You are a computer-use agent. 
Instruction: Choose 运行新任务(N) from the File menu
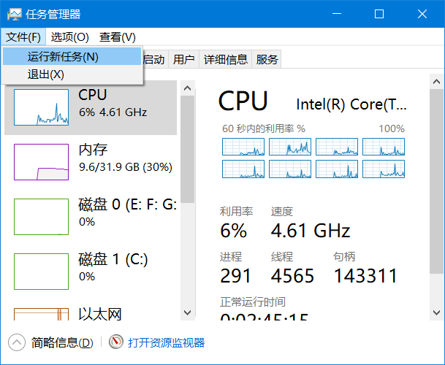pyautogui.click(x=63, y=56)
